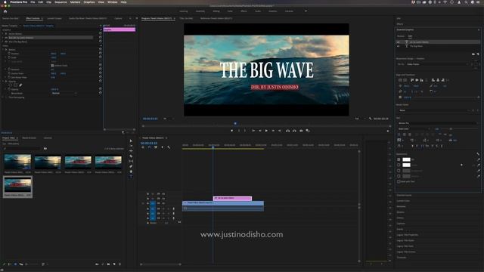The height and width of the screenshot is (272, 484).
Task: Toggle Fill checkbox in Appearance
Action: tap(399, 159)
